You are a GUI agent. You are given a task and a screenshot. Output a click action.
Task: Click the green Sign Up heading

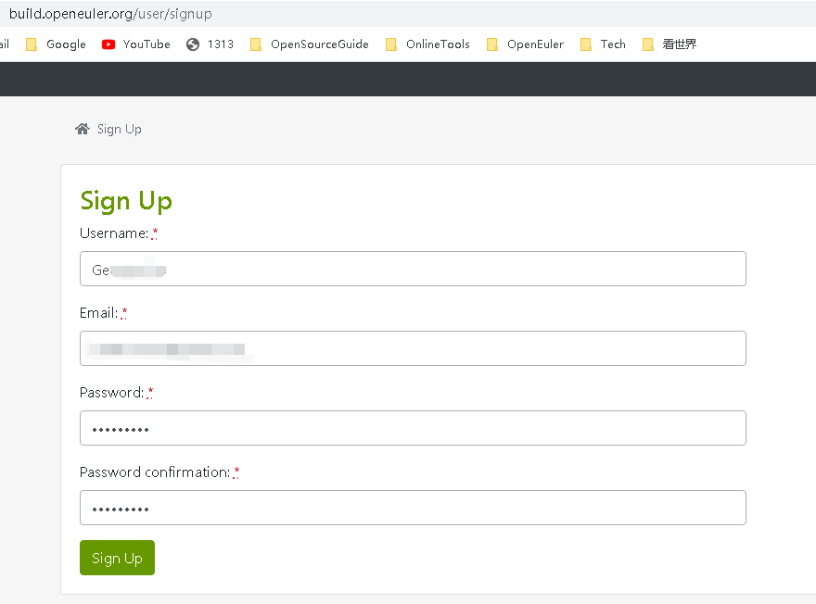126,201
